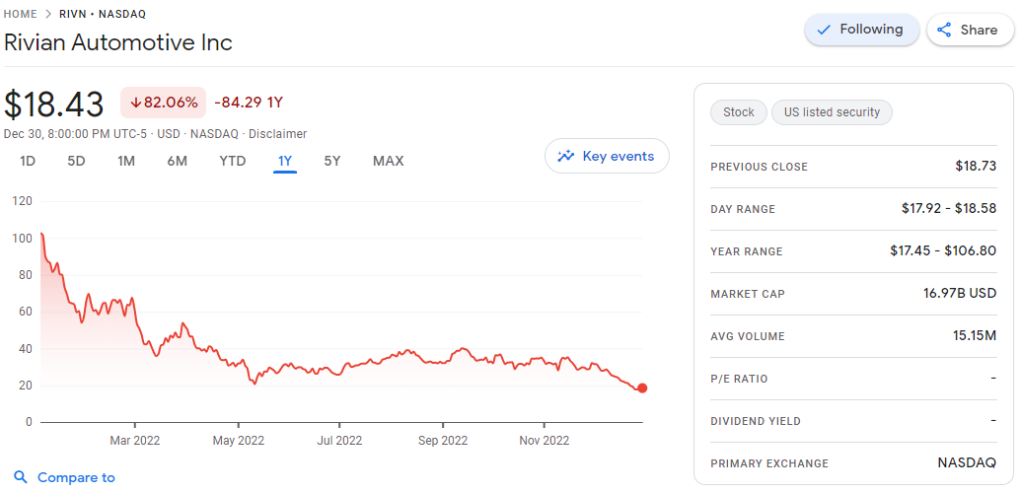Click the Disclaimer link
The height and width of the screenshot is (493, 1020).
click(277, 134)
